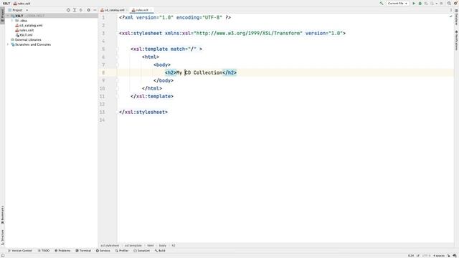Open the Profiler tool window
Viewport: 459px width, 258px height.
click(122, 251)
